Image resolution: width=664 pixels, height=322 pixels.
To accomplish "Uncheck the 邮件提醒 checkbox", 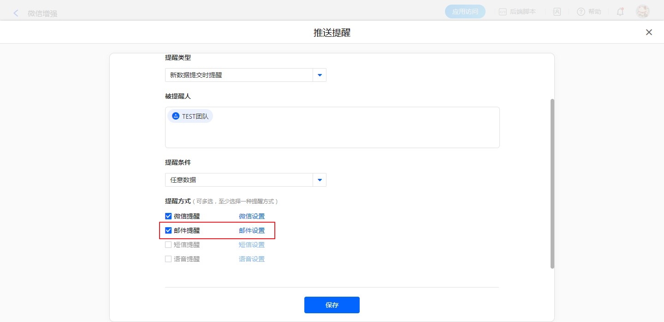I will (x=168, y=230).
